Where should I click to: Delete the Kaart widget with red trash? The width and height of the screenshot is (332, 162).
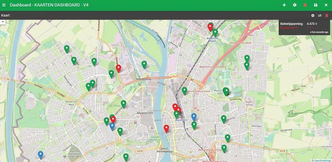click(x=327, y=15)
